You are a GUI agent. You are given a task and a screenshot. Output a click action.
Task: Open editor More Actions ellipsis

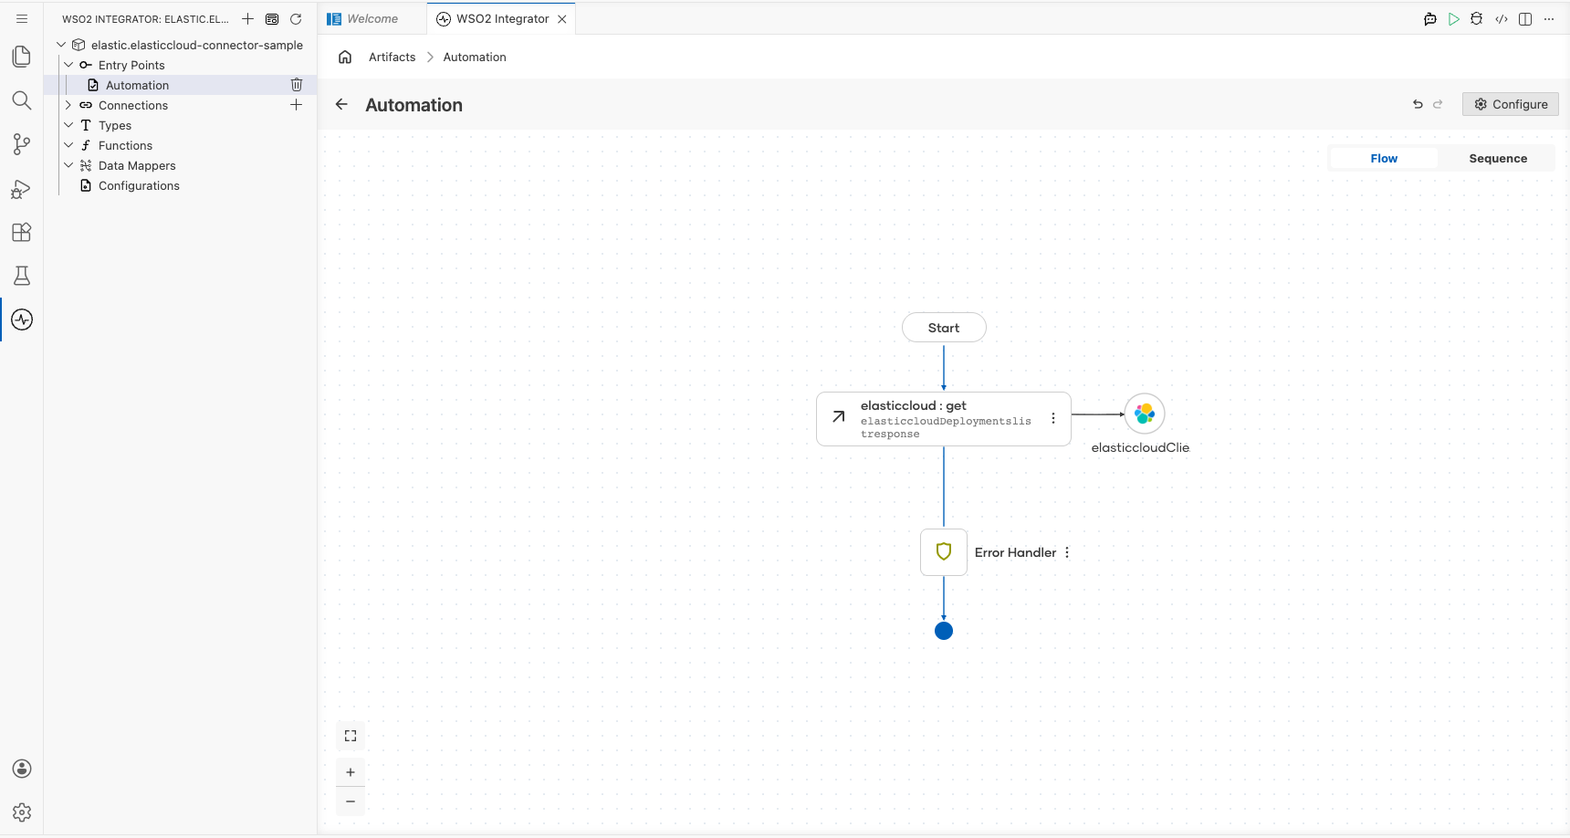tap(1549, 18)
